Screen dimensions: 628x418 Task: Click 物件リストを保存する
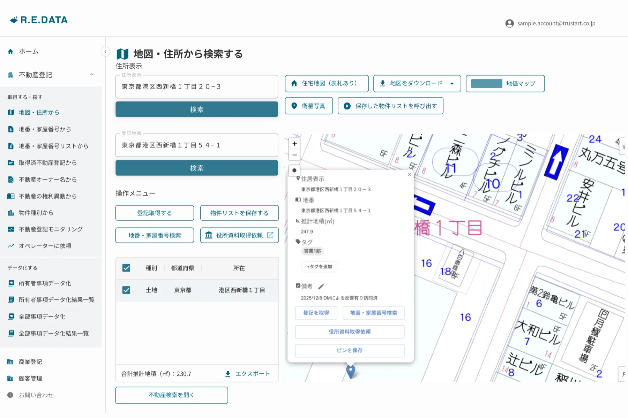(239, 213)
